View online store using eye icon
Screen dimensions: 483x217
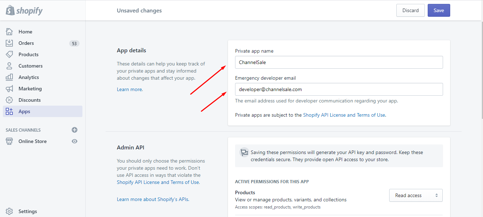coord(75,141)
